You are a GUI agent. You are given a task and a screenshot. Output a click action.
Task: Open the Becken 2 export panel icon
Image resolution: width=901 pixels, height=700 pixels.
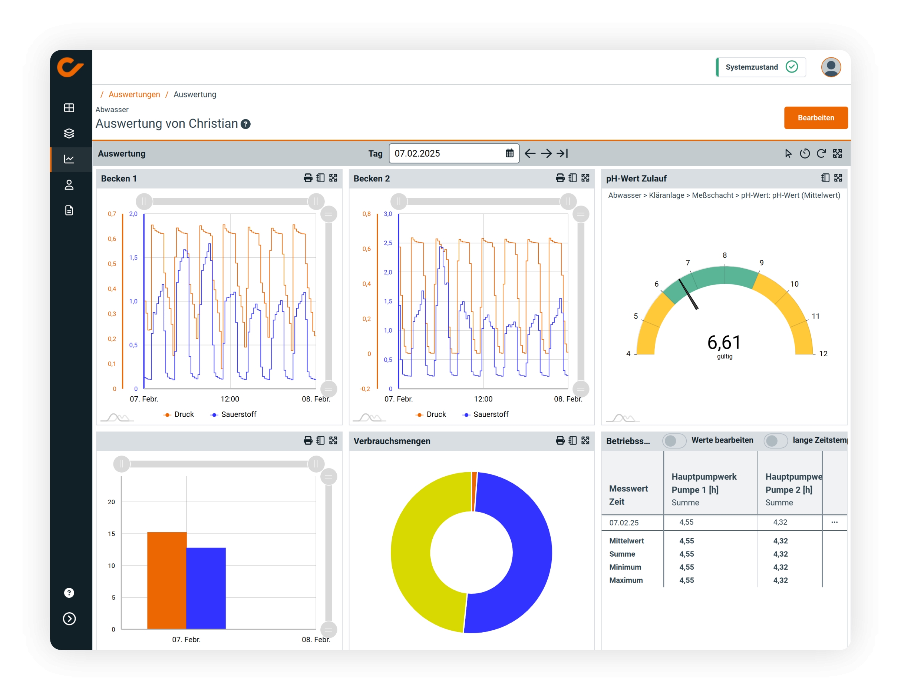pos(572,178)
